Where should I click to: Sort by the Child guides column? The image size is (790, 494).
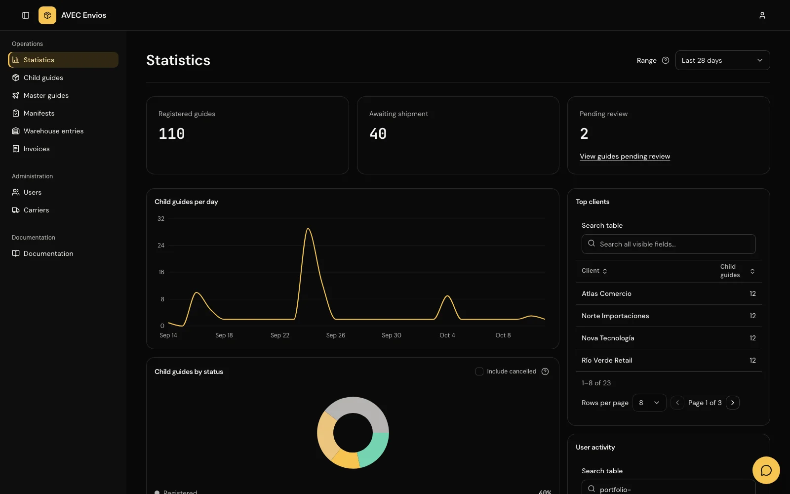[737, 271]
